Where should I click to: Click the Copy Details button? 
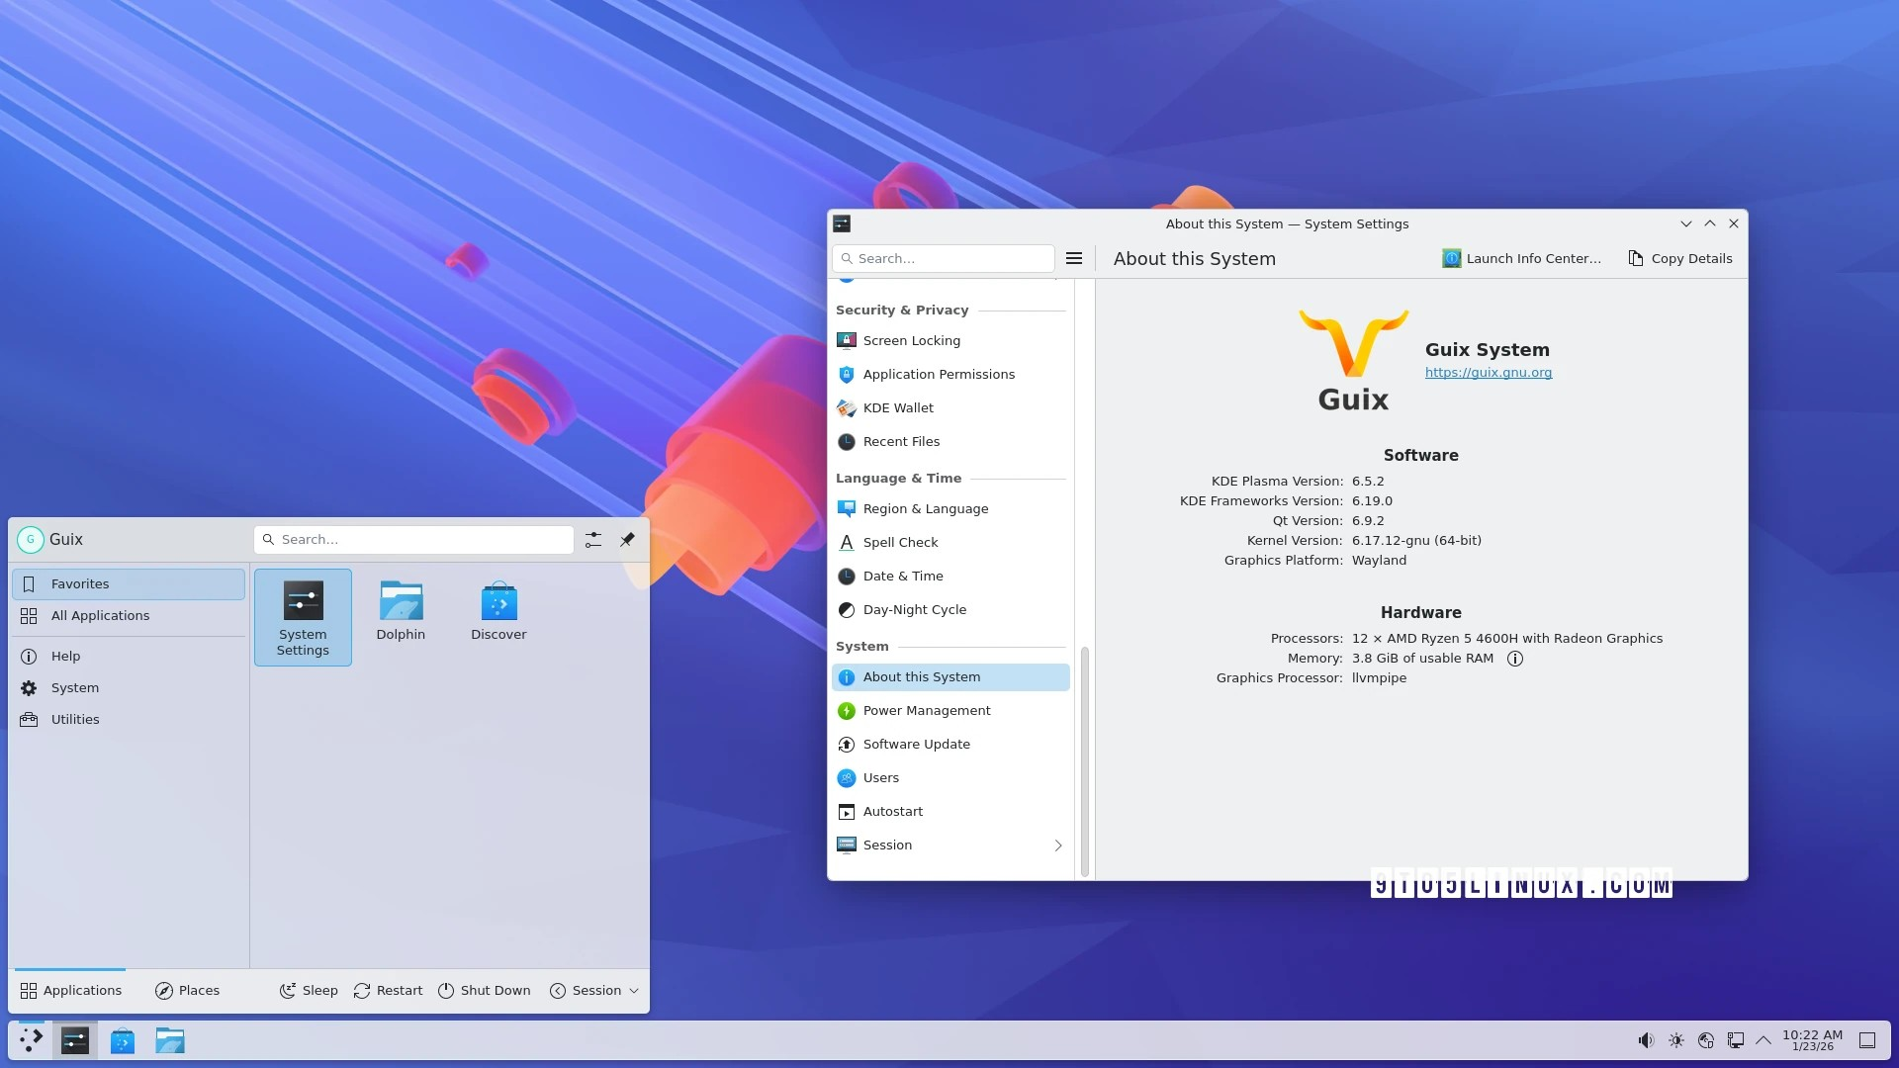pos(1678,258)
